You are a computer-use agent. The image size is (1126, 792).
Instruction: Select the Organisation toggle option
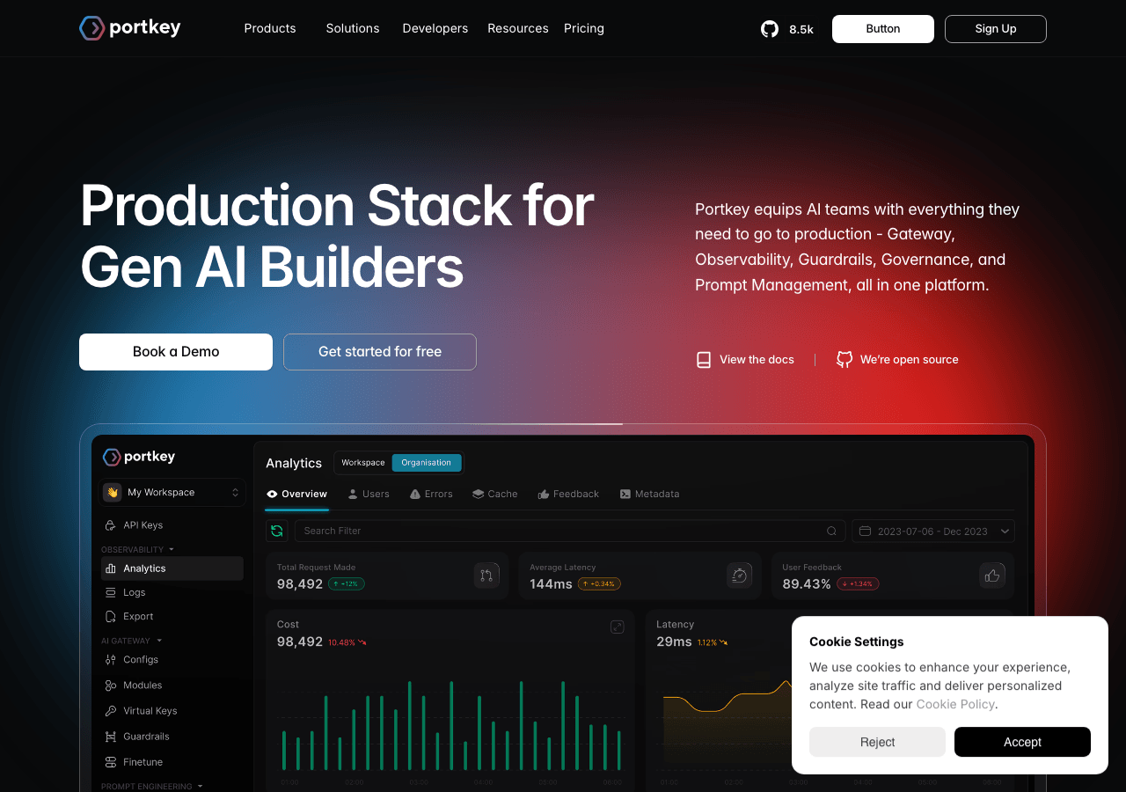pyautogui.click(x=427, y=463)
